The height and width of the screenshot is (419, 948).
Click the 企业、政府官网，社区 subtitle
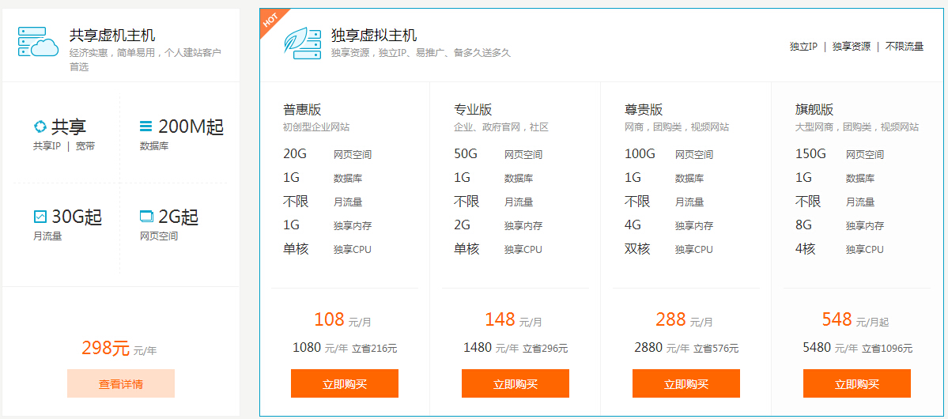pyautogui.click(x=501, y=127)
